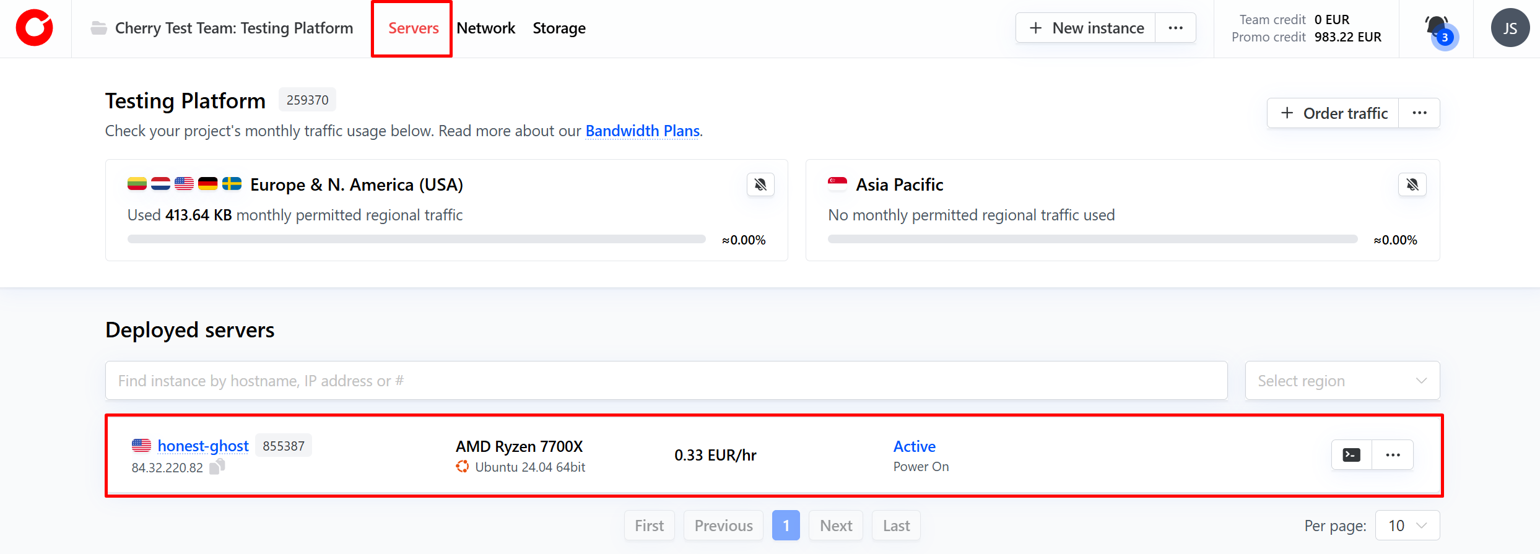The height and width of the screenshot is (554, 1540).
Task: Open the honest-ghost server link
Action: [202, 446]
